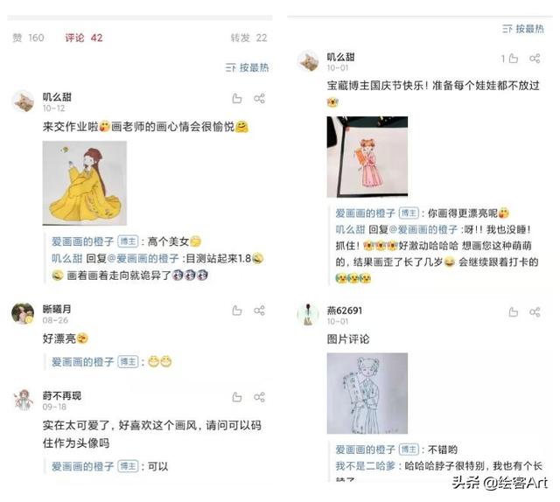Like 叽么甜's 10-12 comment
Viewport: 560px width, 502px height.
[x=237, y=98]
